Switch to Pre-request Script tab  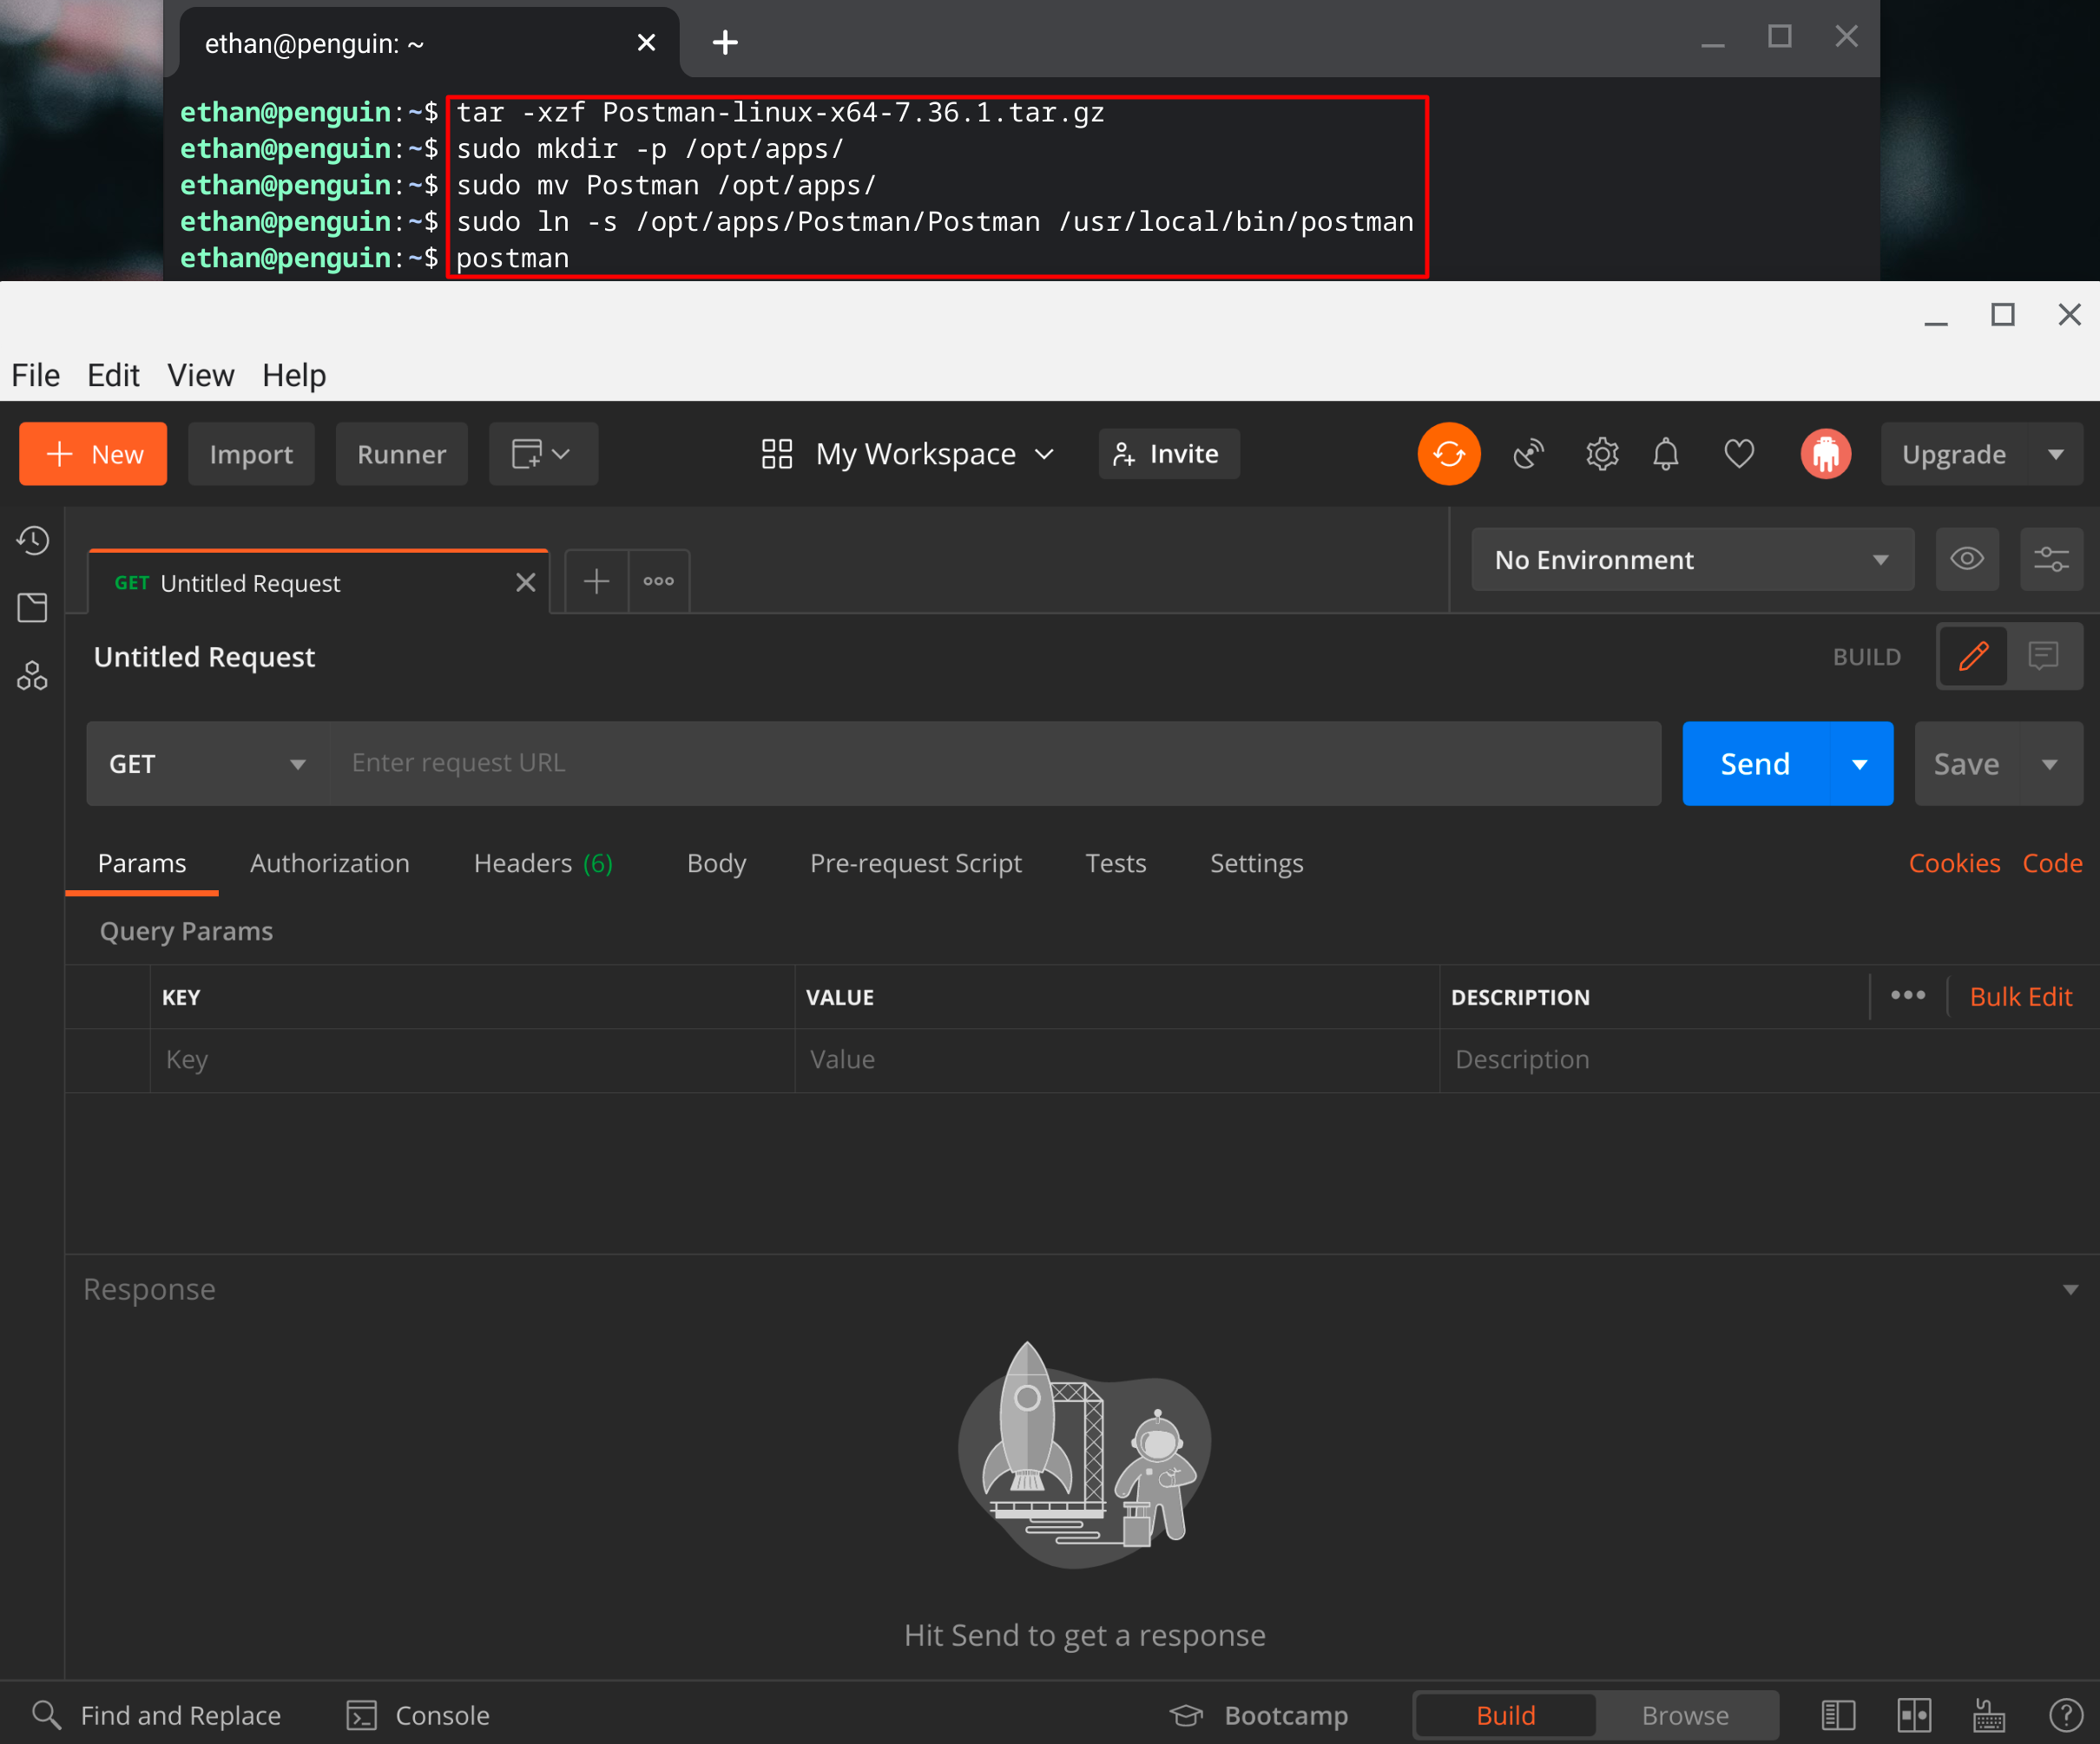point(916,862)
